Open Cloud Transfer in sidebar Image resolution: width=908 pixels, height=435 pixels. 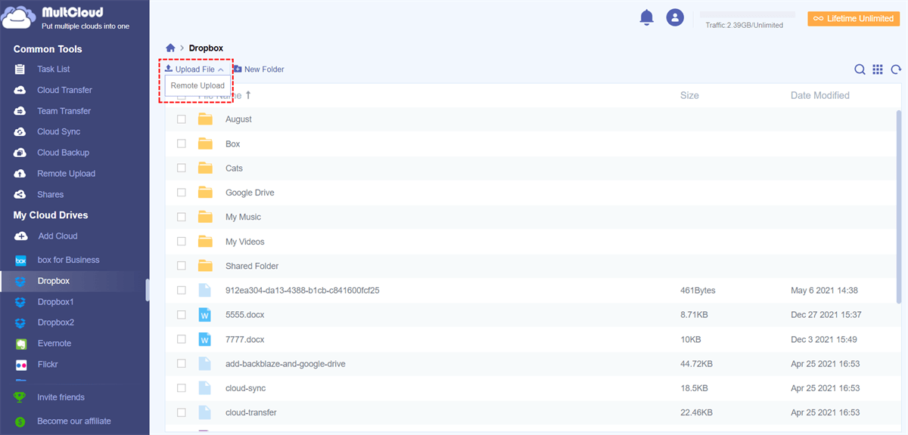(65, 90)
